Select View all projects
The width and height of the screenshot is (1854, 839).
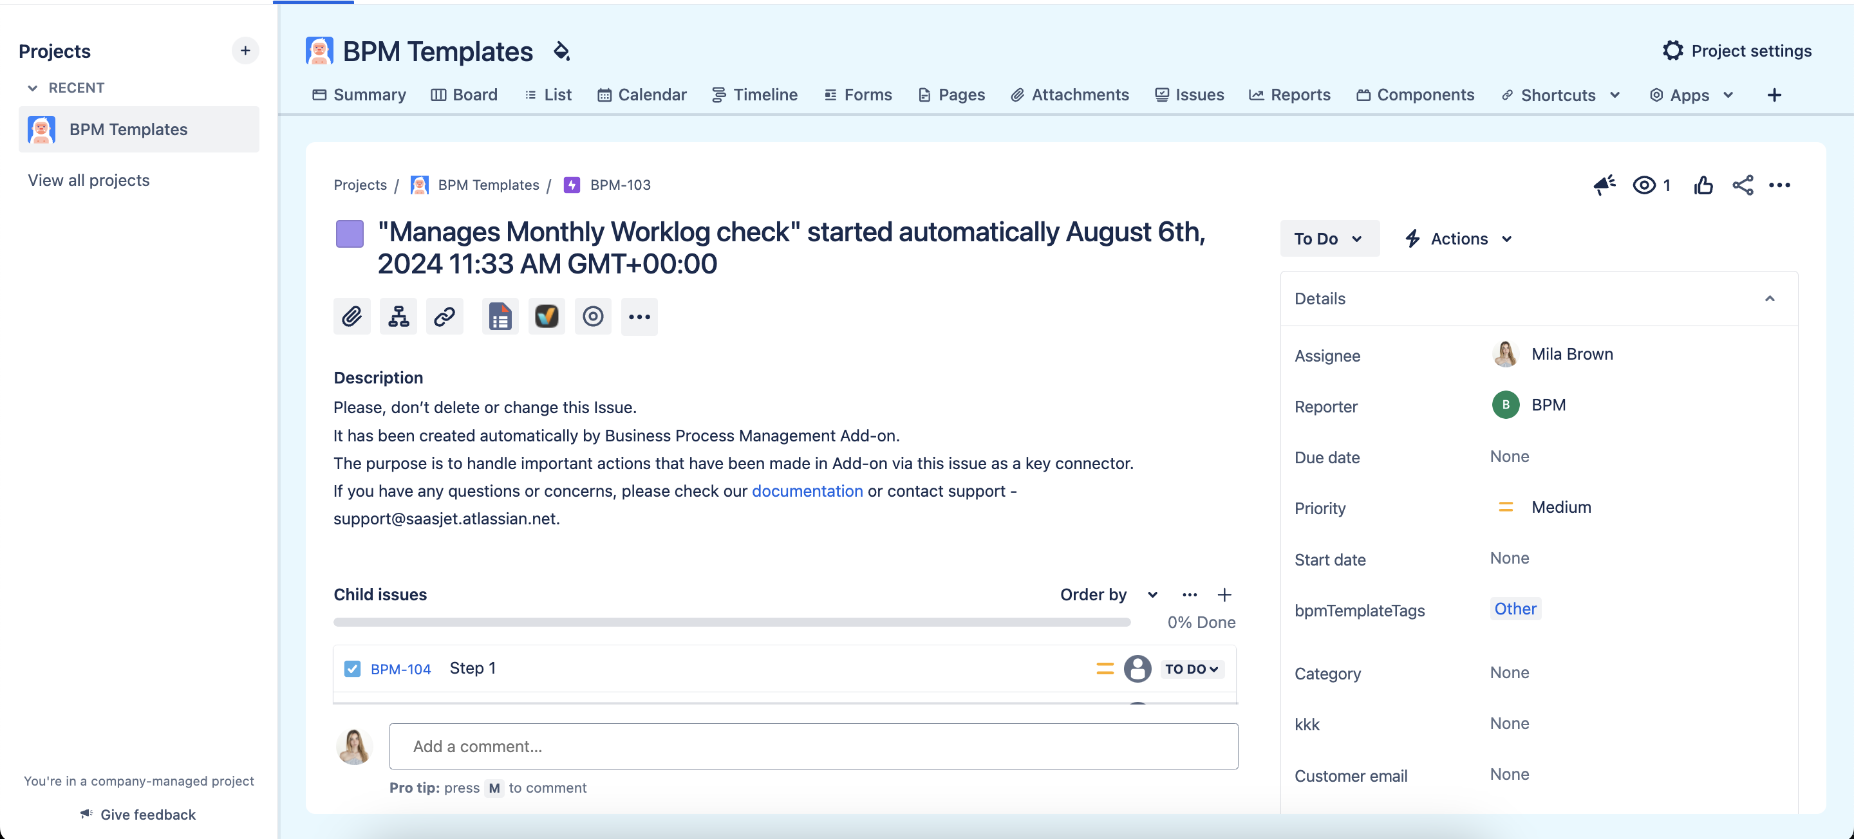click(x=89, y=180)
